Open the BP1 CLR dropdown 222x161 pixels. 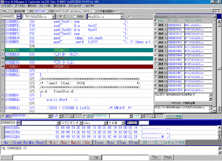[60, 116]
